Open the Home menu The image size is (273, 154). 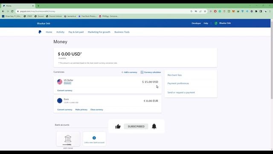(x=49, y=32)
